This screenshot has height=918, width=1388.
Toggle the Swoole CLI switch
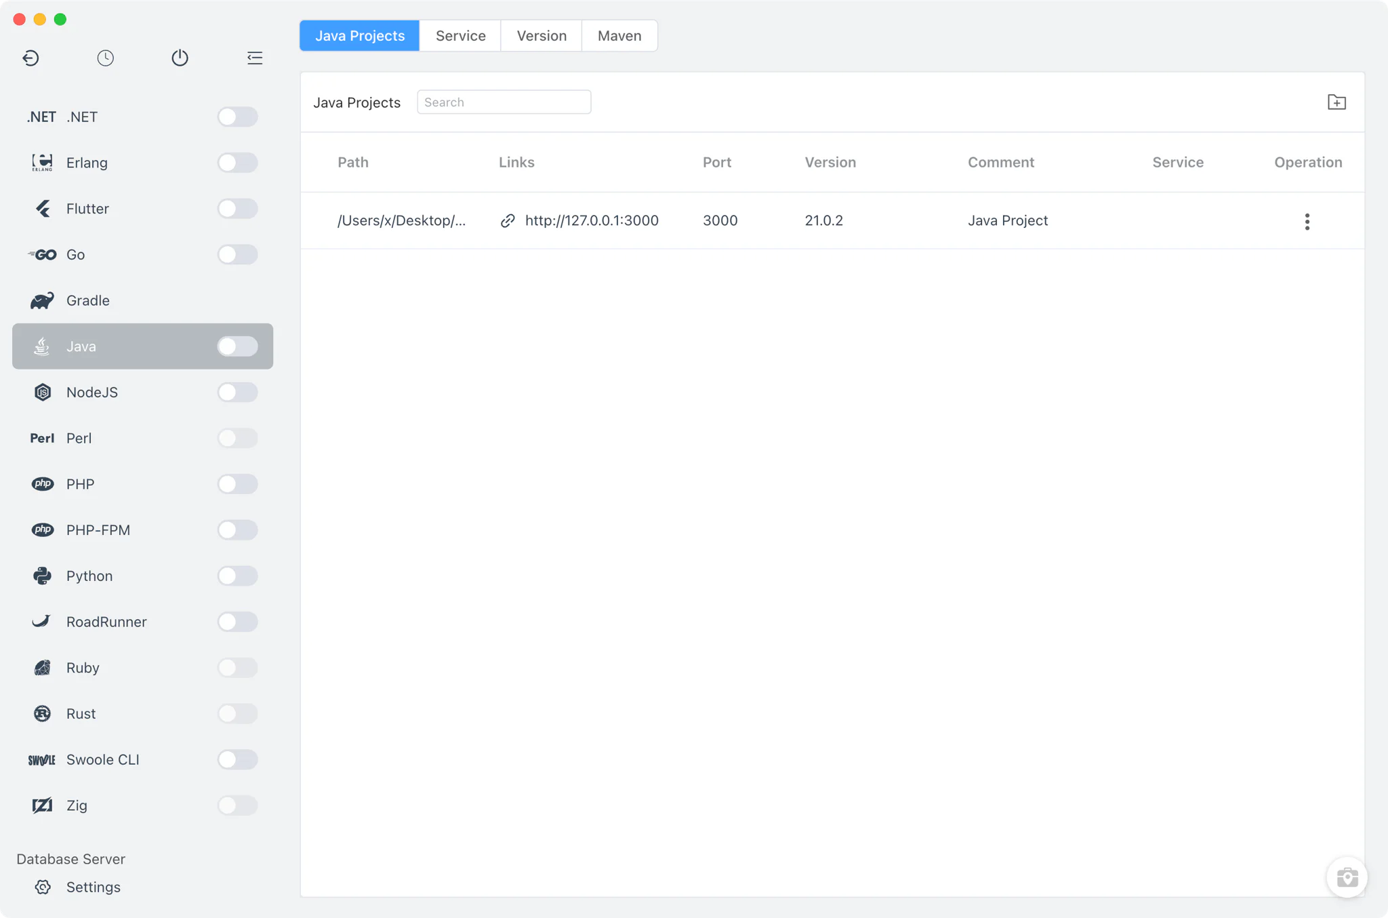[237, 760]
